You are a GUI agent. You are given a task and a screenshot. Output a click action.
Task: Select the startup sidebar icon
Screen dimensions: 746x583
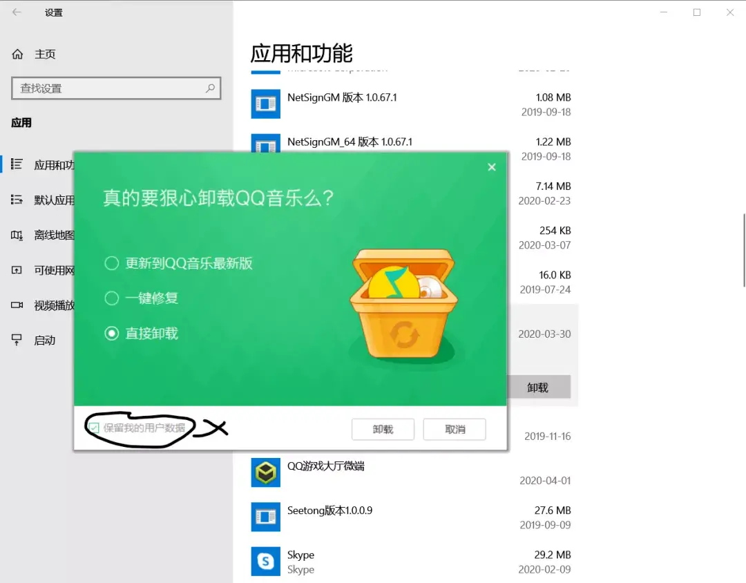[17, 340]
